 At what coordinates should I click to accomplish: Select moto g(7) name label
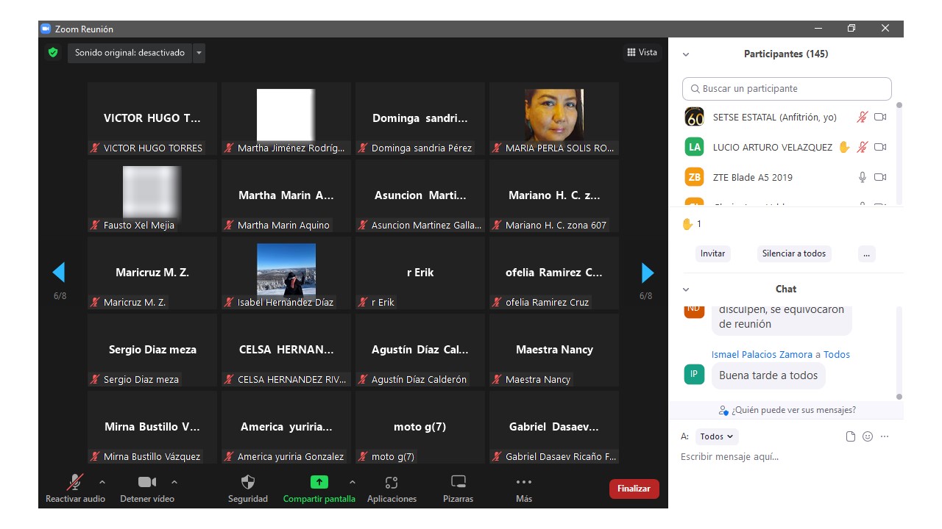pos(393,457)
